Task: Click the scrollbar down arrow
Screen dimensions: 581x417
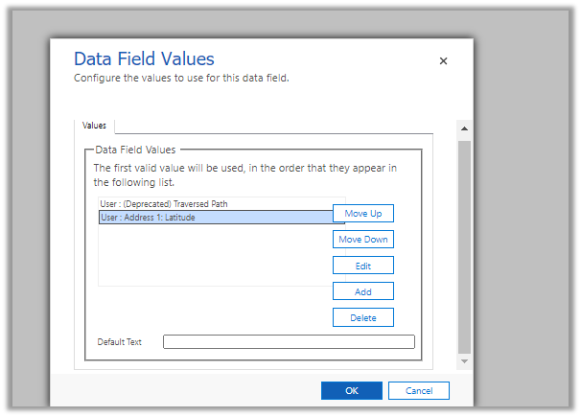Action: 464,361
